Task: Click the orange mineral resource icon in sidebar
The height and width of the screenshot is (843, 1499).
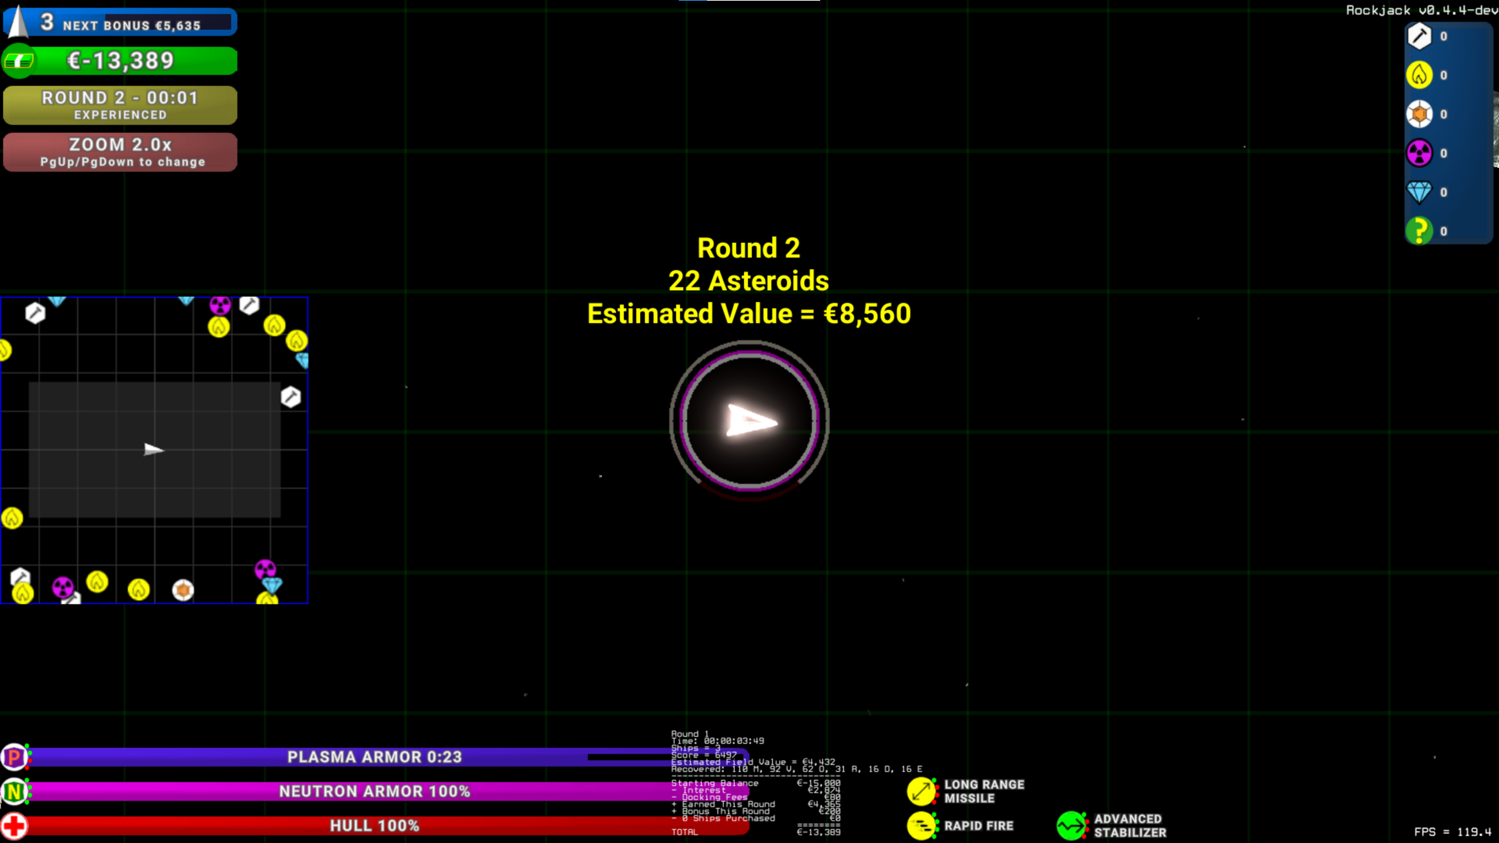Action: coord(1420,114)
